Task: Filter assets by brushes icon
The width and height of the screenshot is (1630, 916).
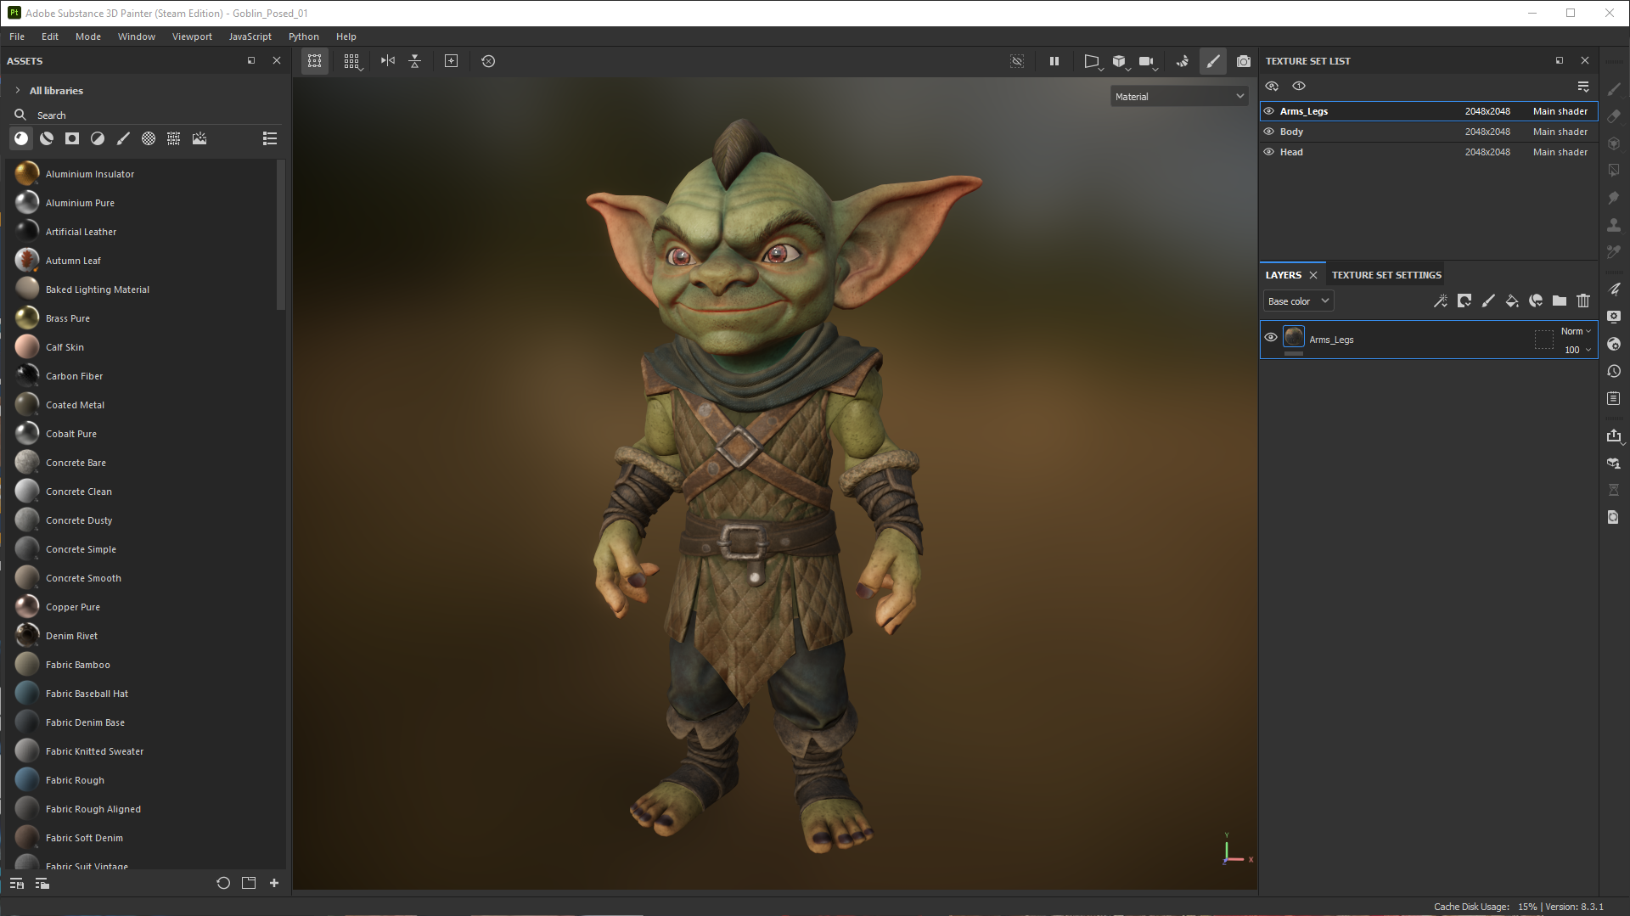Action: click(x=123, y=138)
